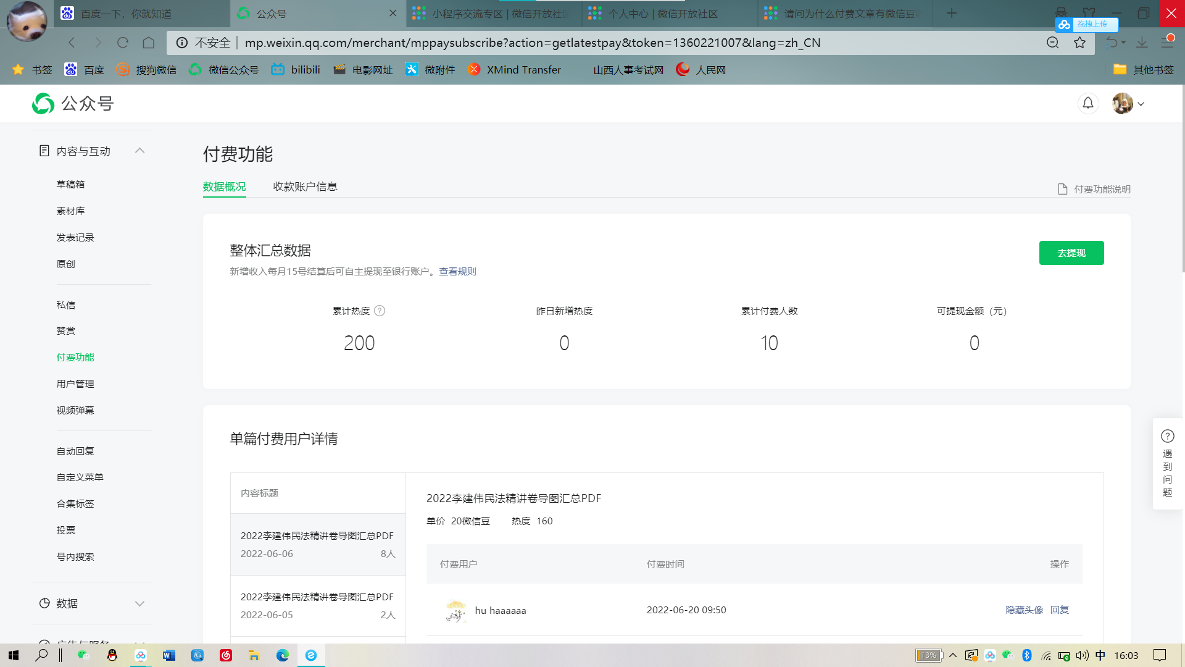The height and width of the screenshot is (667, 1185).
Task: Click the zoom-out magnifier in address bar
Action: pos(1053,43)
